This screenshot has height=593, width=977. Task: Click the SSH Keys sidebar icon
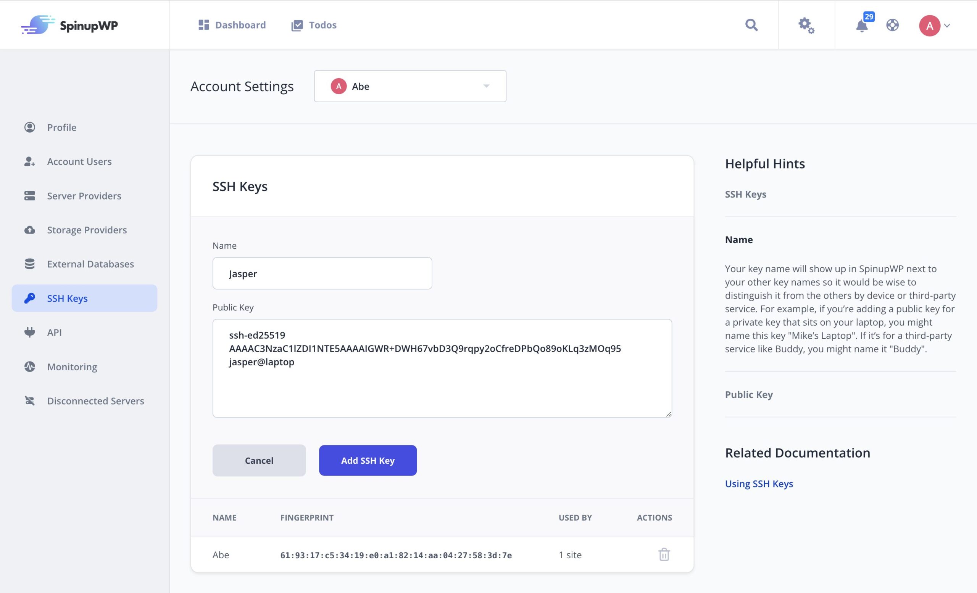tap(29, 298)
